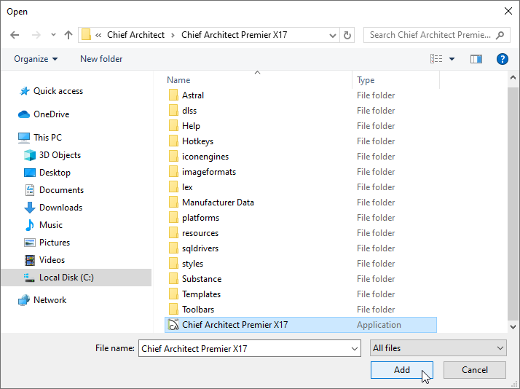This screenshot has height=389, width=520.
Task: Select the styles folder
Action: click(x=301, y=264)
